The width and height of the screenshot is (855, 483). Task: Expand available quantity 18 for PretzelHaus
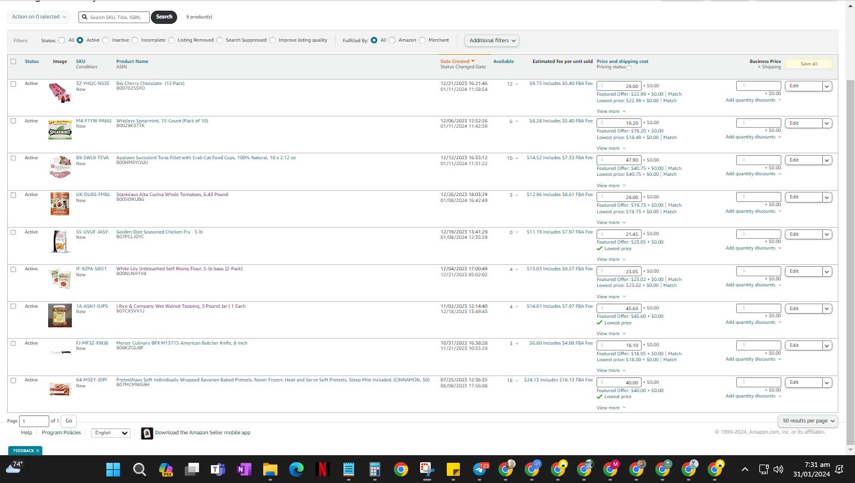point(512,380)
